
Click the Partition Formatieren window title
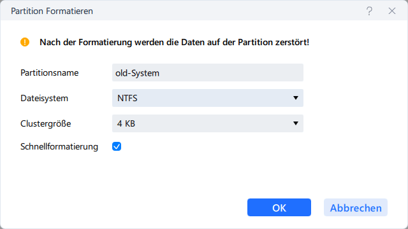[52, 11]
